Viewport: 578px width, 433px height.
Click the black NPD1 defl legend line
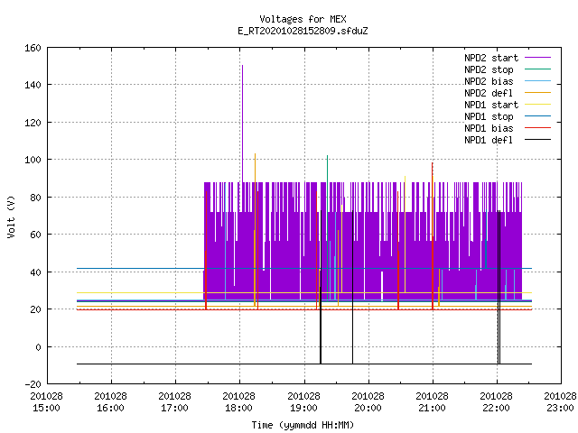[537, 140]
